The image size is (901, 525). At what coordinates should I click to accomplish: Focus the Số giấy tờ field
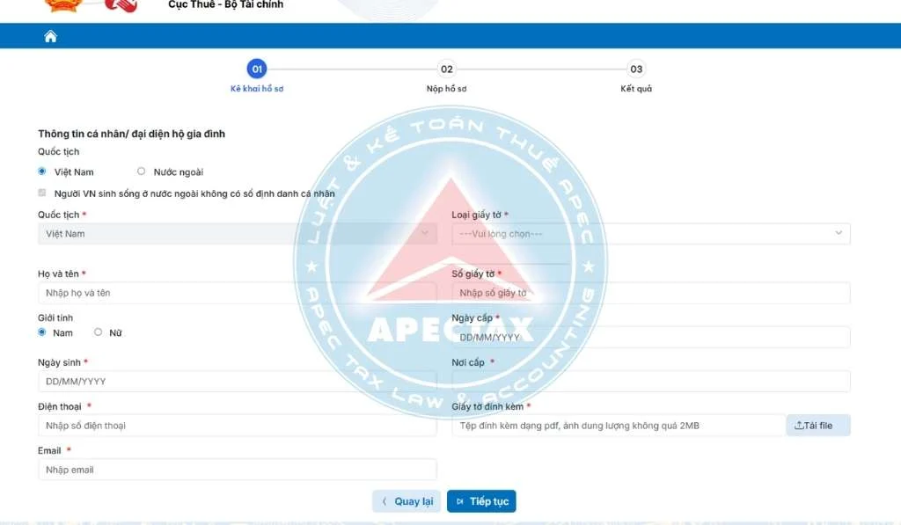[x=651, y=293]
